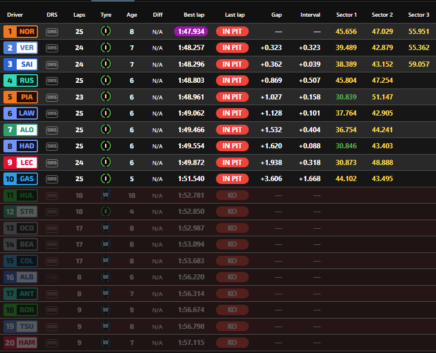Click the purple 1:47.934 best lap time

[x=190, y=32]
